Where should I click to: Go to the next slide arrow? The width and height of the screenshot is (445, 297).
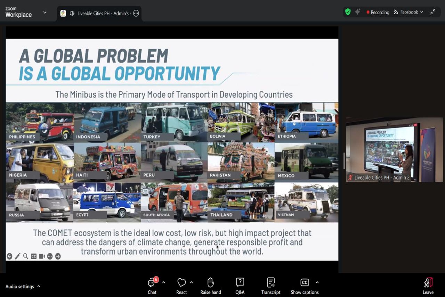click(58, 256)
